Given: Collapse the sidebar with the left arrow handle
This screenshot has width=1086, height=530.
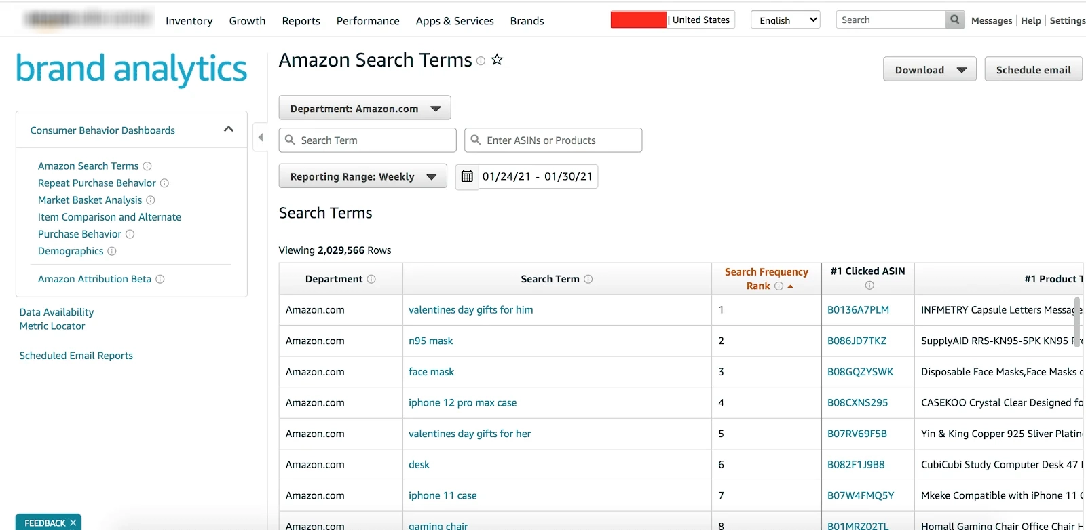Looking at the screenshot, I should (x=260, y=138).
